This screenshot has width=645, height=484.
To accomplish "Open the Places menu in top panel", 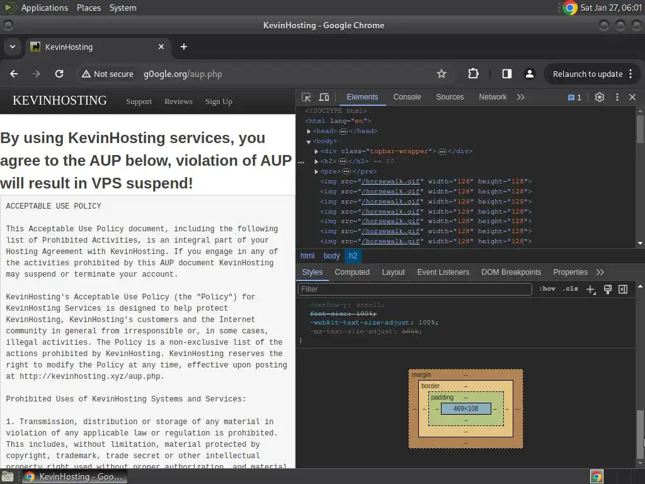I will (x=89, y=8).
